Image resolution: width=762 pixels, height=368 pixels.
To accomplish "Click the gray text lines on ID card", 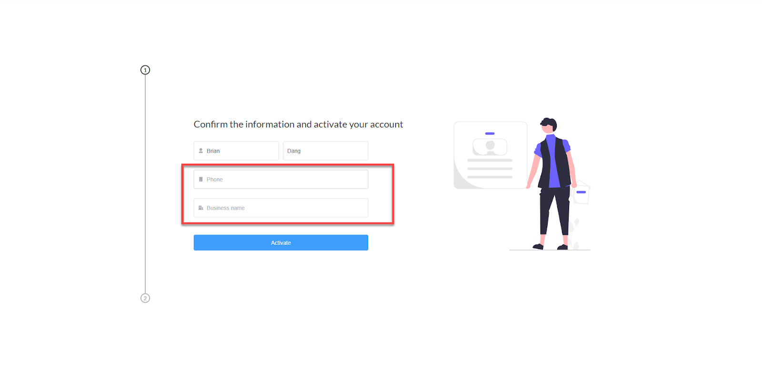I will pos(490,169).
